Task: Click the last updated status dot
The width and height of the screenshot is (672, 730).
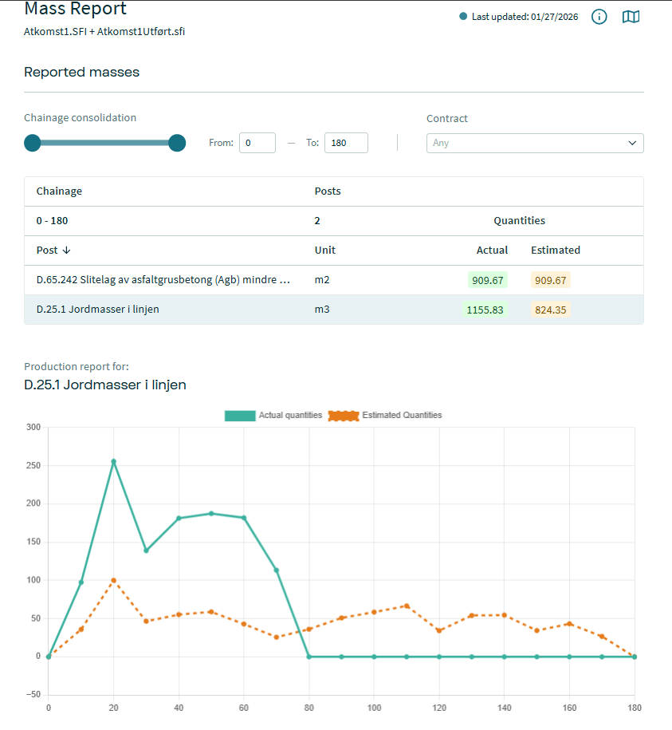Action: [463, 17]
